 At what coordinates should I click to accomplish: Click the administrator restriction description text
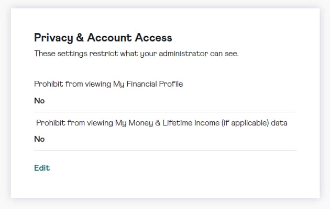tap(136, 54)
